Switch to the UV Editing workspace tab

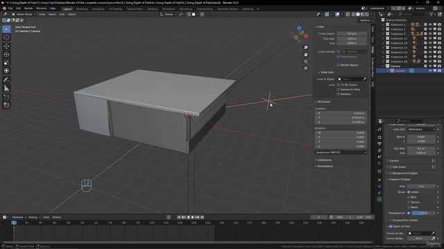[x=115, y=9]
